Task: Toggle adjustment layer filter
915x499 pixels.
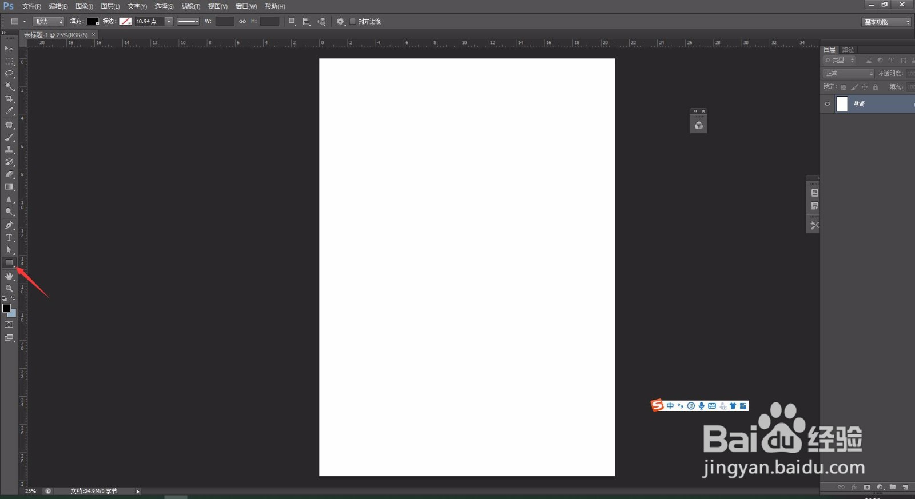Action: click(x=880, y=60)
